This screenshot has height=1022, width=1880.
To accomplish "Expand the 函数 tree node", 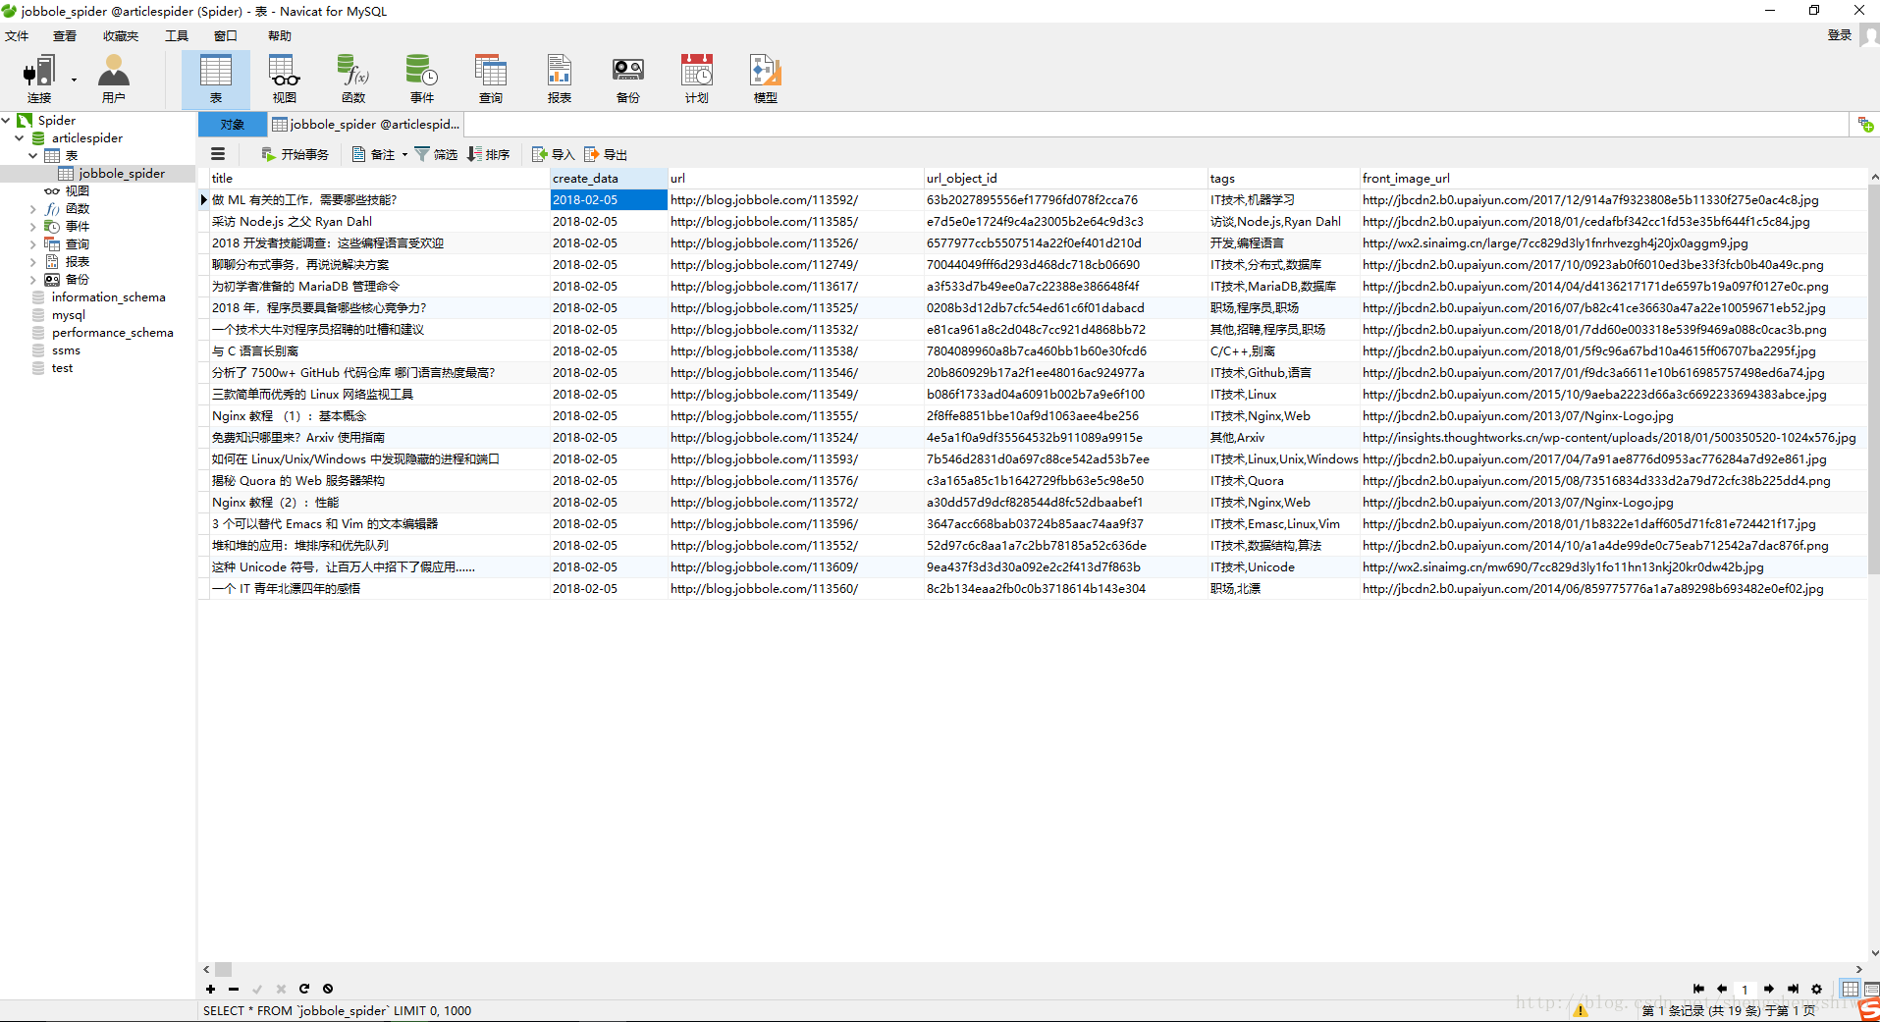I will coord(32,208).
